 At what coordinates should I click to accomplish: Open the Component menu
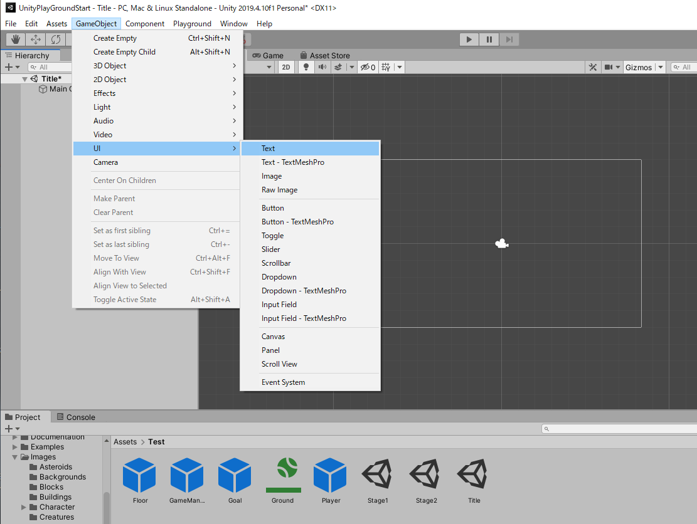click(144, 24)
